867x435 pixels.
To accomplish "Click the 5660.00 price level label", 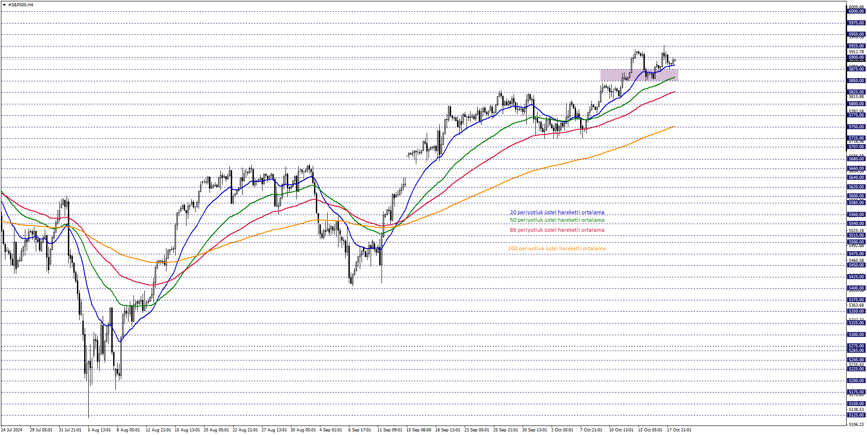I will coord(856,168).
